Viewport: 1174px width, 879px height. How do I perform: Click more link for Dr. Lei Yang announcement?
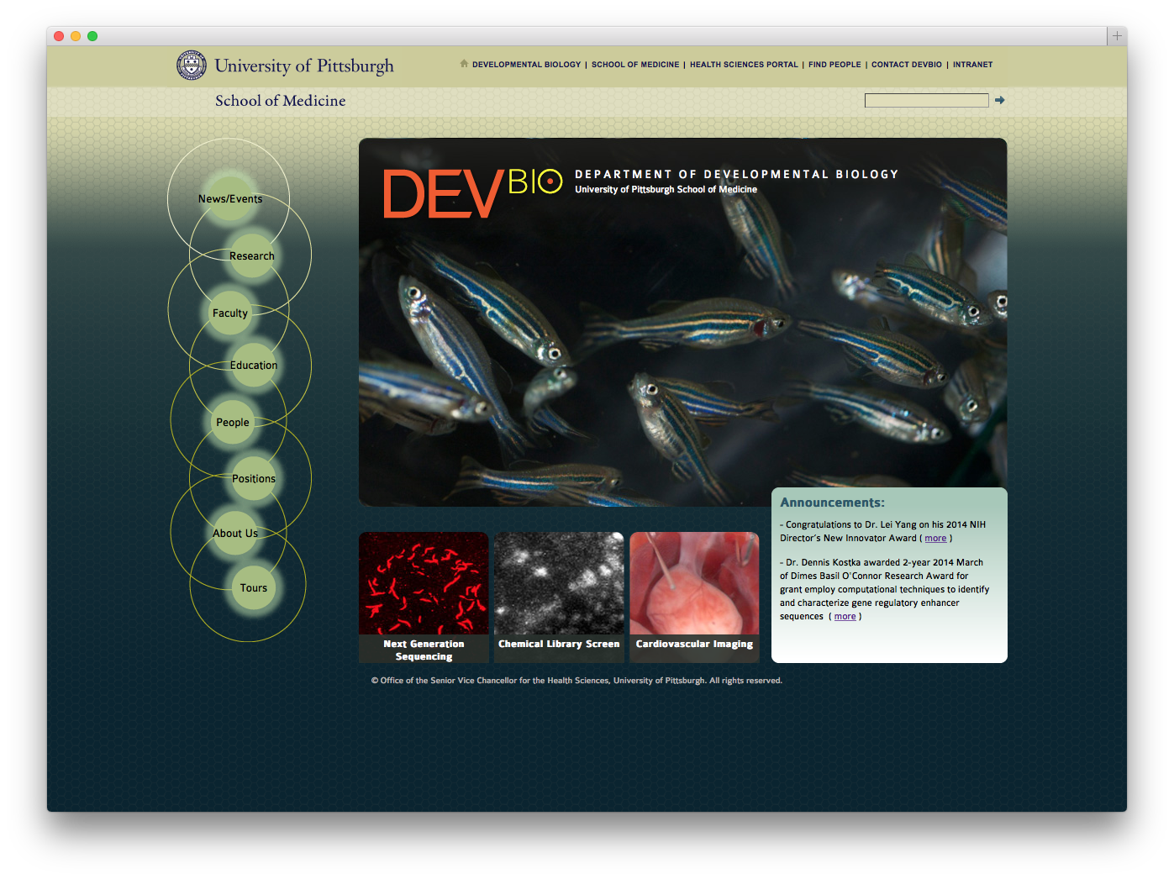click(x=935, y=539)
